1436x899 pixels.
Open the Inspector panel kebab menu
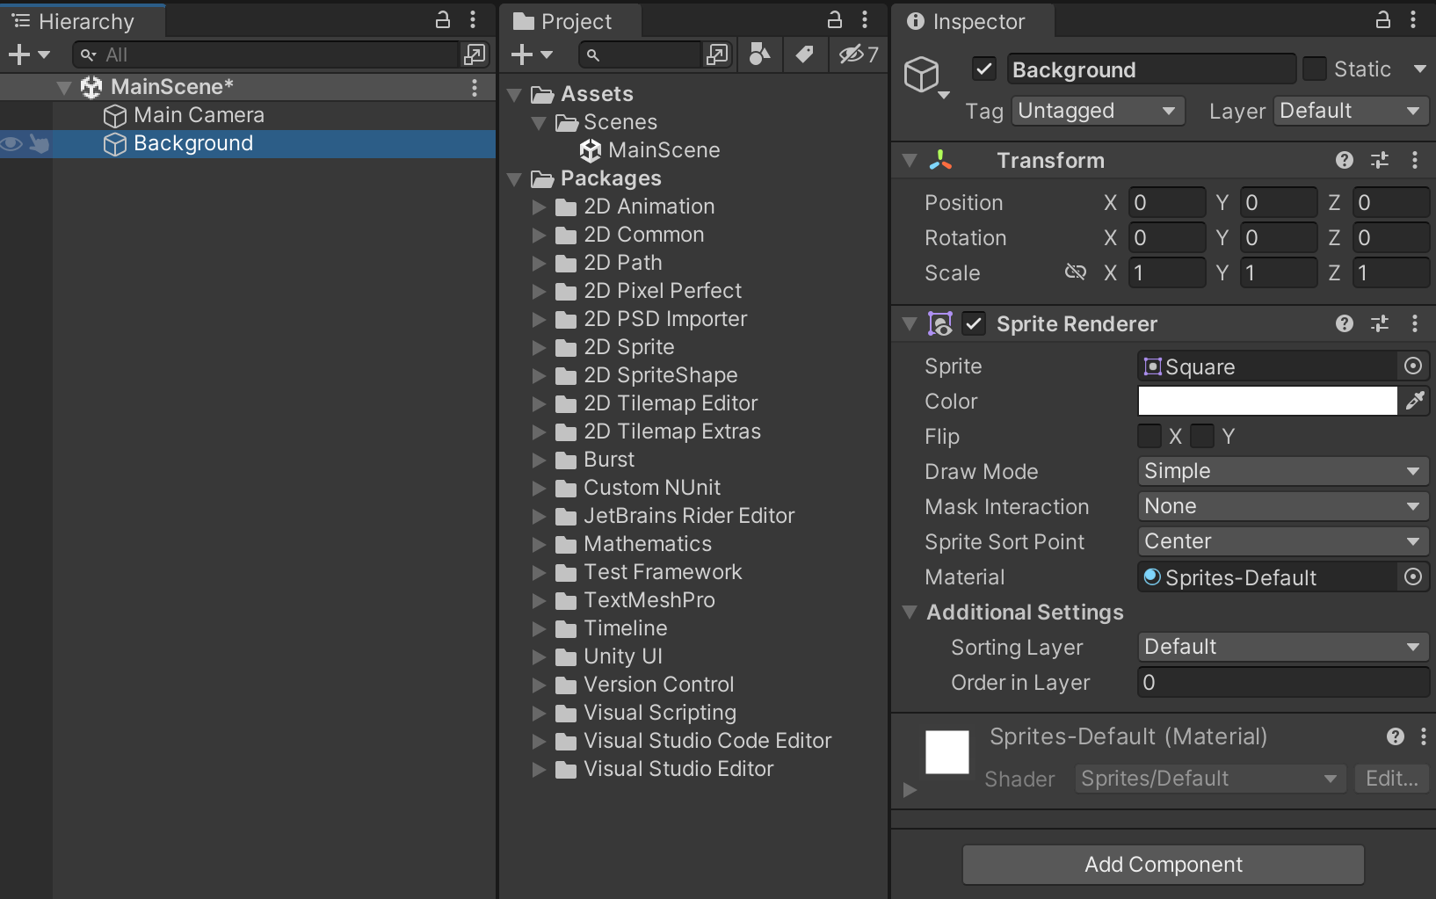[1413, 19]
